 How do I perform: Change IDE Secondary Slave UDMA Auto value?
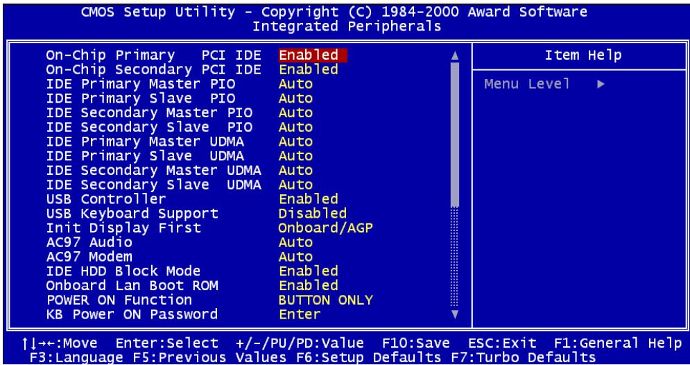[295, 185]
